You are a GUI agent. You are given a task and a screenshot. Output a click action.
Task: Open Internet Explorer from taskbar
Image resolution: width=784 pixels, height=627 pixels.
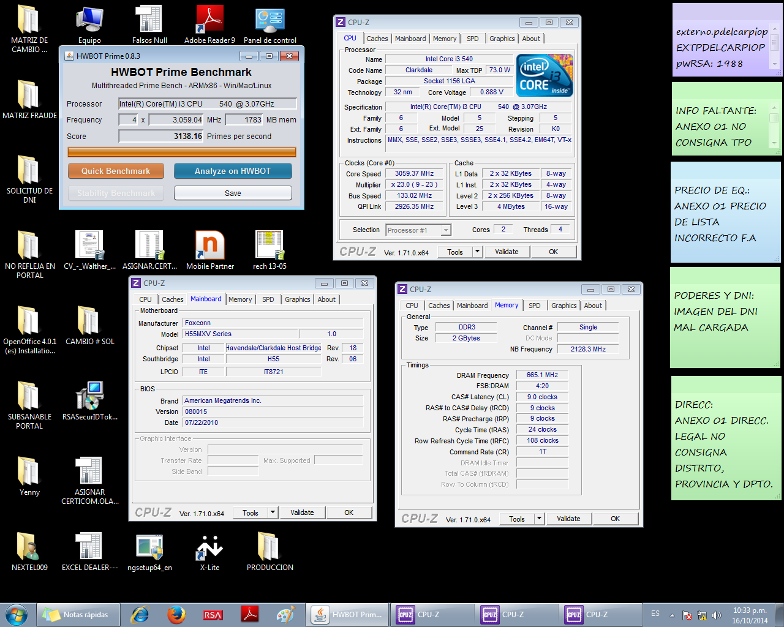pyautogui.click(x=140, y=615)
